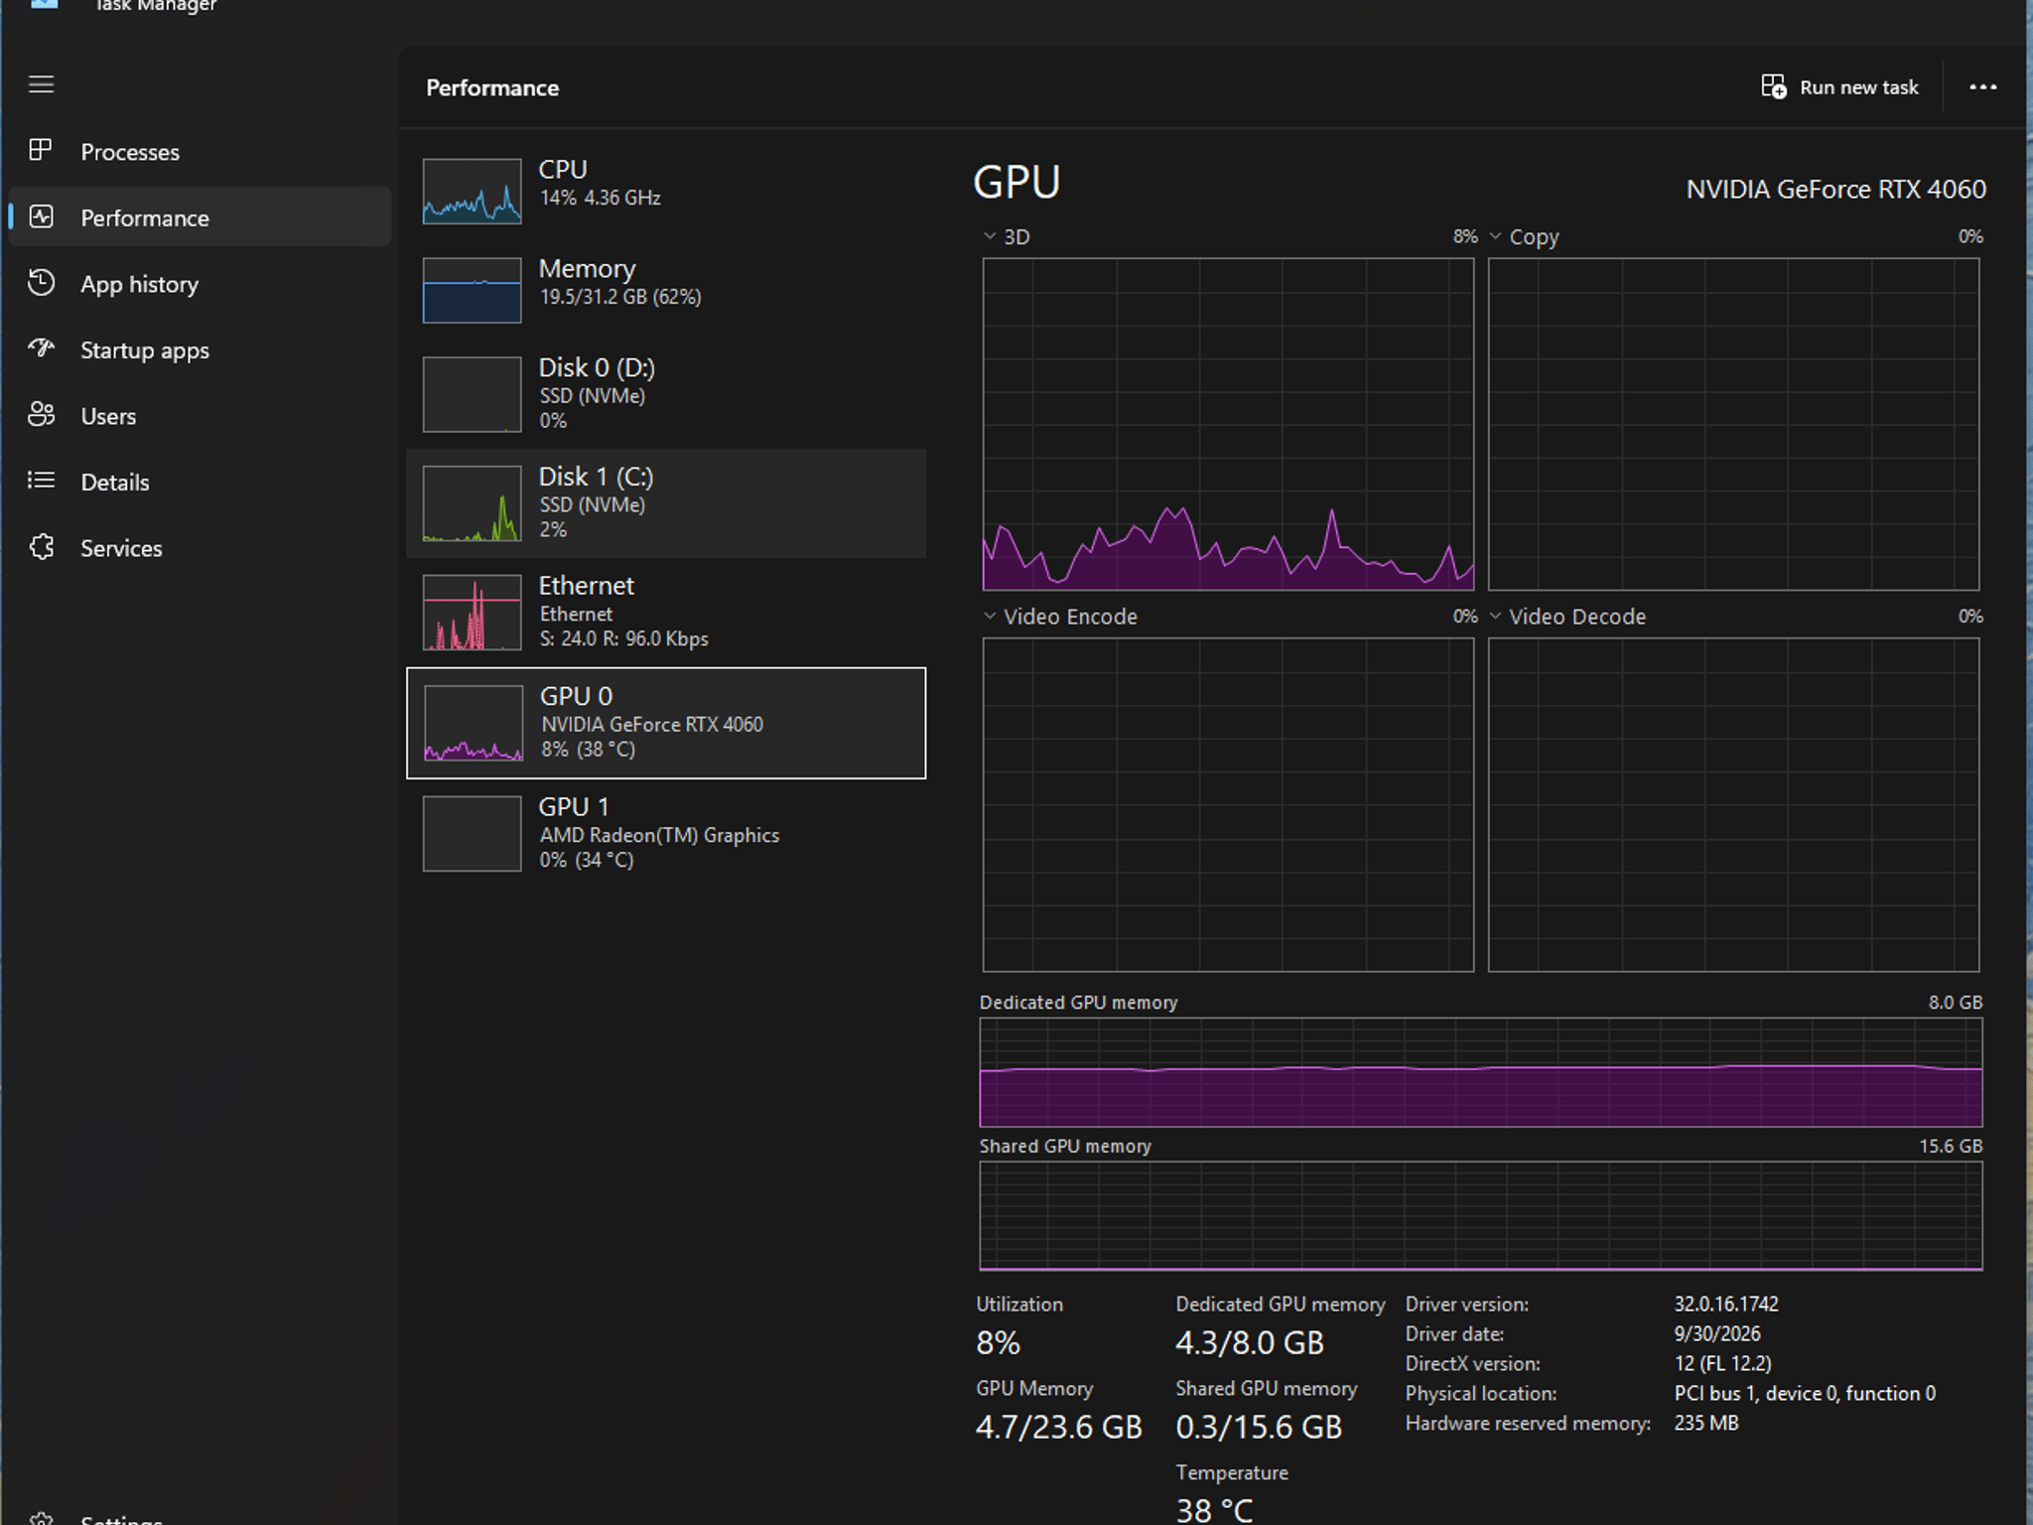Click the 0.3/15.6 GB shared memory value
2033x1525 pixels.
tap(1259, 1427)
